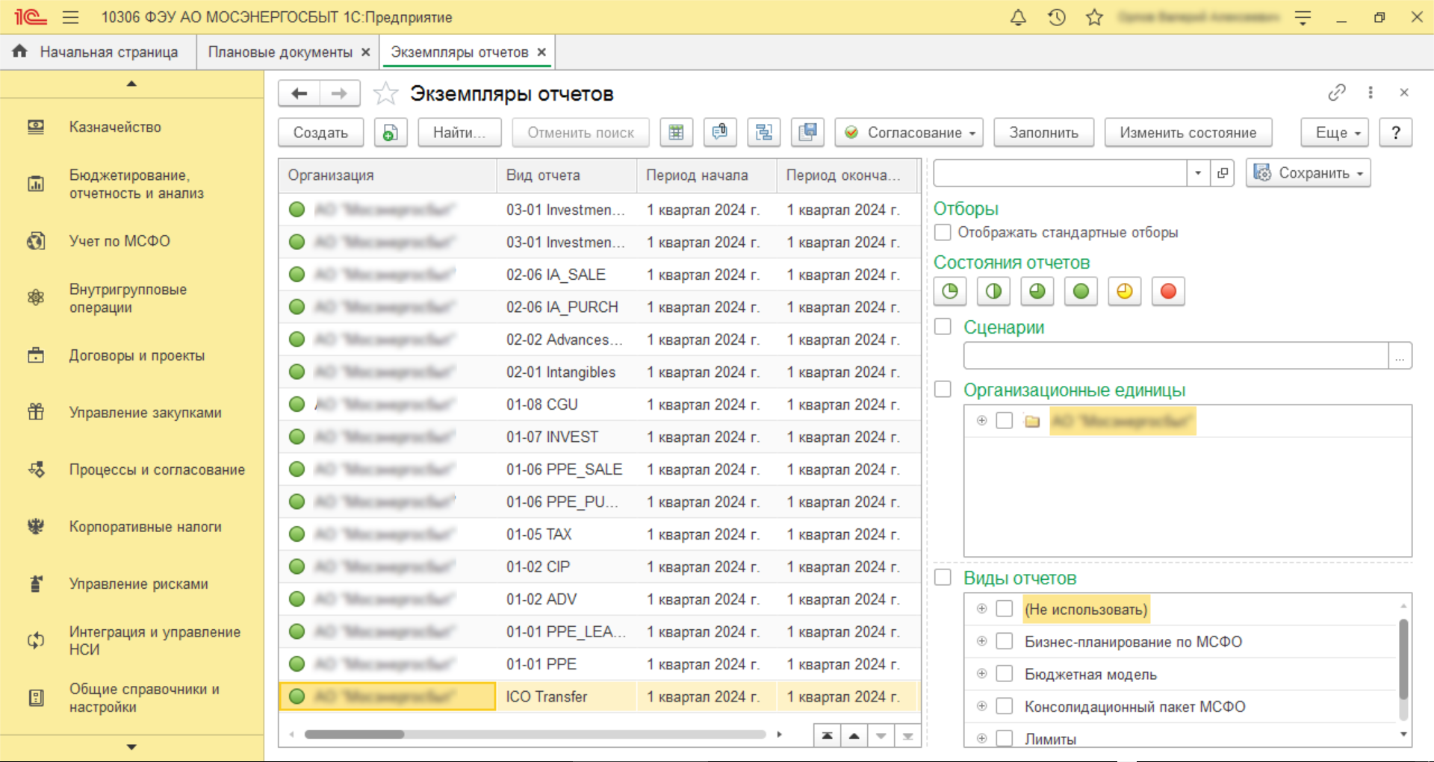The width and height of the screenshot is (1434, 762).
Task: Enable Сценарии filter checkbox
Action: [x=943, y=326]
